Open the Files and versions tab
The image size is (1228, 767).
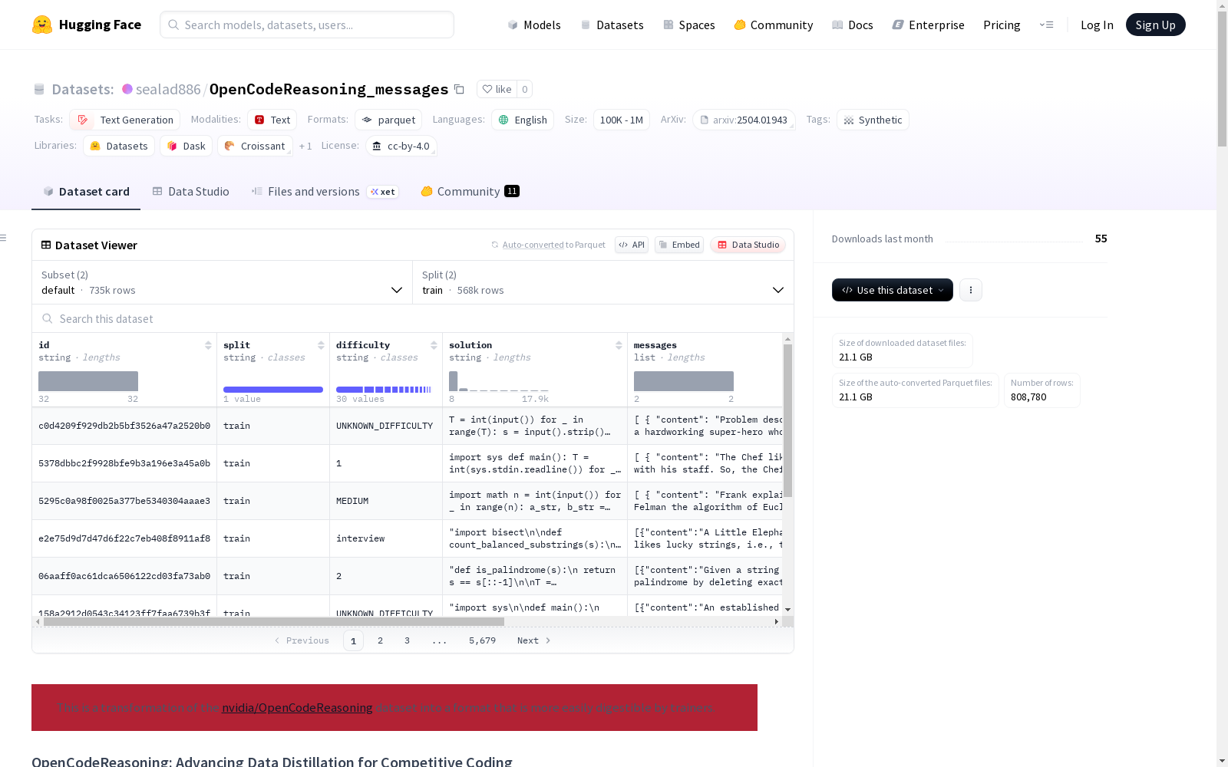pos(325,192)
